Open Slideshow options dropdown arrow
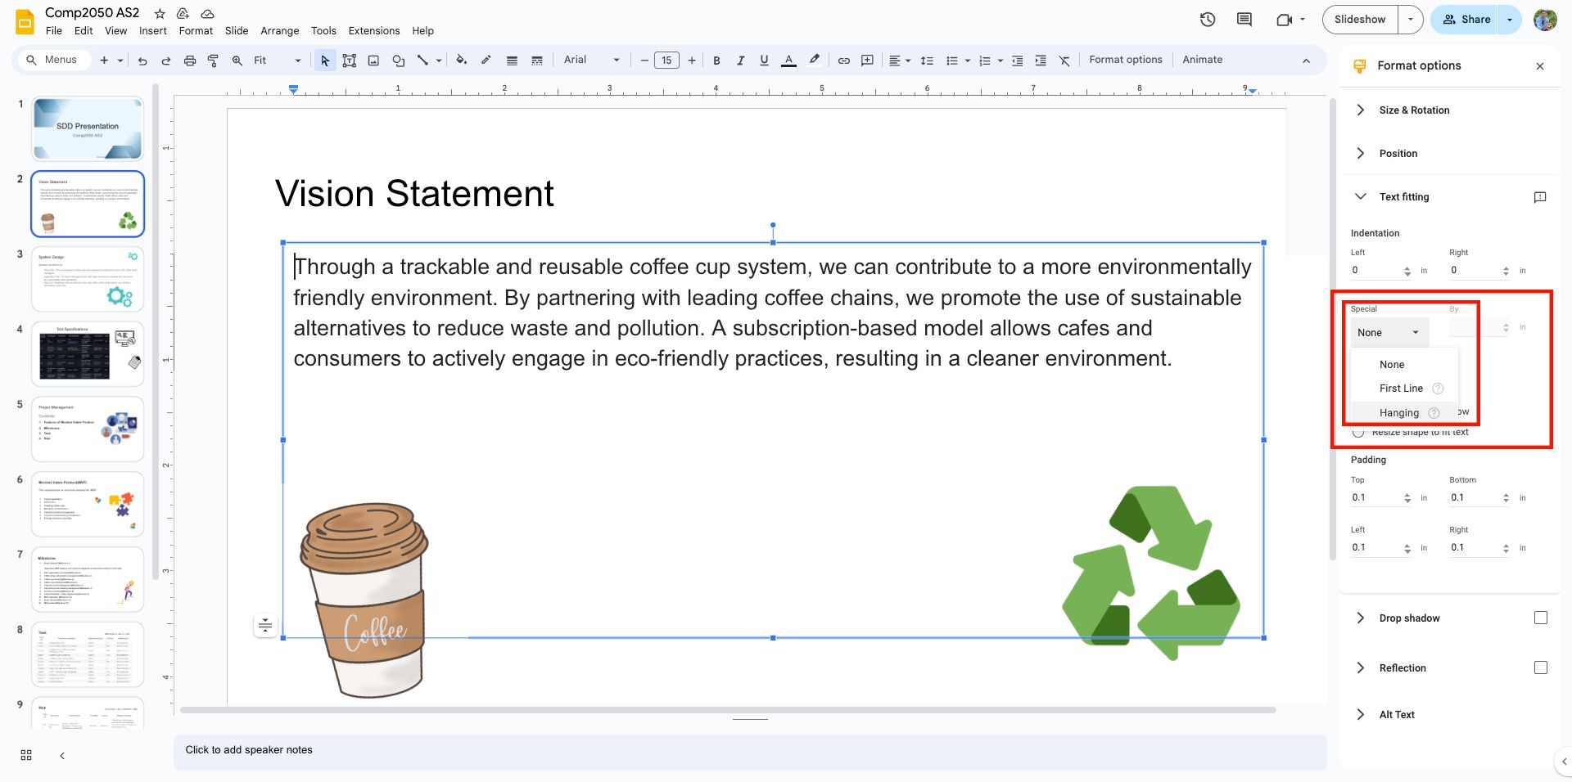 coord(1410,20)
